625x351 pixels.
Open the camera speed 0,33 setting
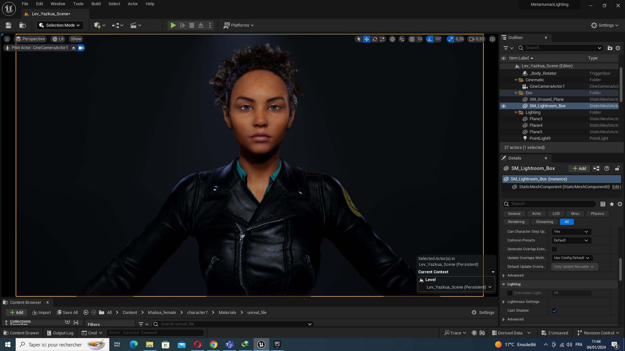pyautogui.click(x=476, y=39)
